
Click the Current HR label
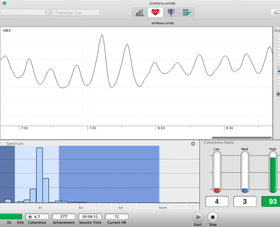[x=117, y=223]
